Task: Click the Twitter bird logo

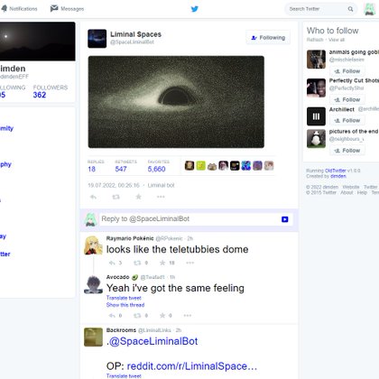Action: [195, 9]
